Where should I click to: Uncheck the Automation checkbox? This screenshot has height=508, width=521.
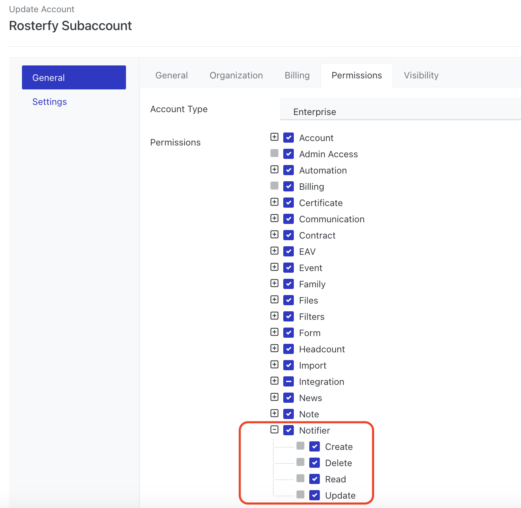[289, 170]
